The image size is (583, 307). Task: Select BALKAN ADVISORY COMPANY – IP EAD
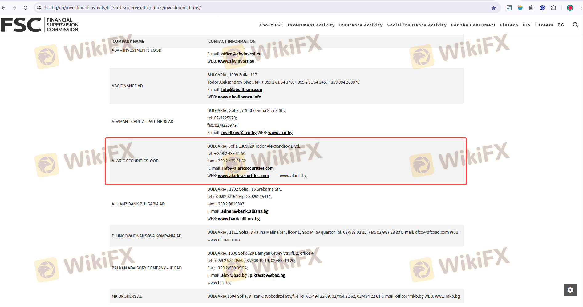(147, 268)
